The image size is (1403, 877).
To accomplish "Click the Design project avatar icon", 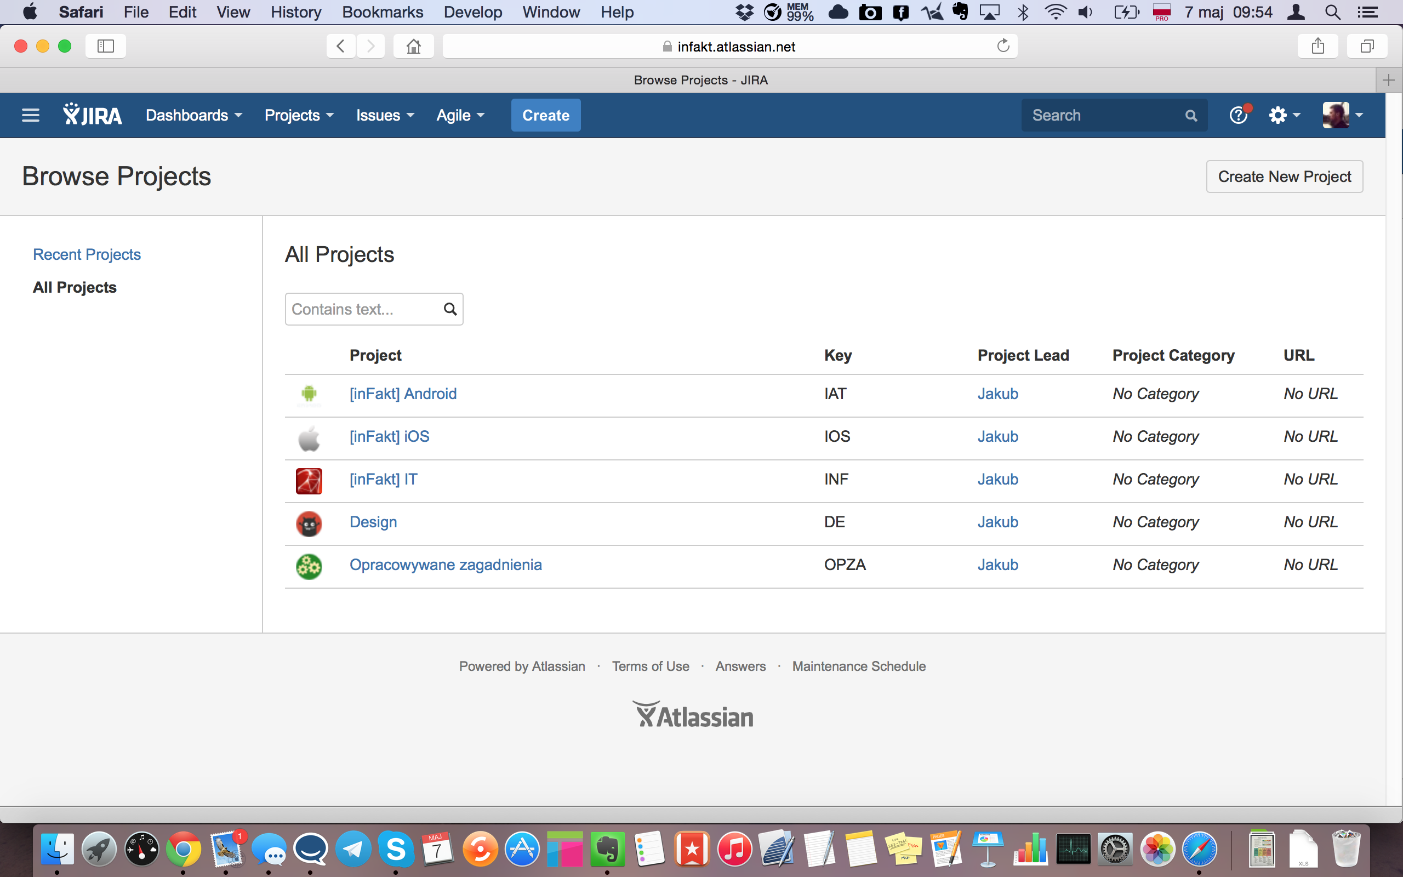I will pos(309,523).
